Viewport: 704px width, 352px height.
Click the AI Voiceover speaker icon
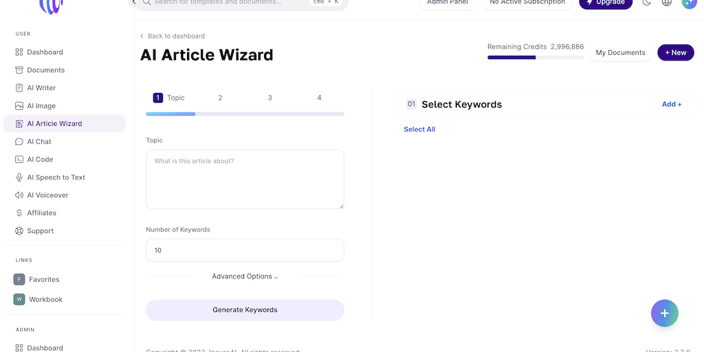pyautogui.click(x=20, y=195)
